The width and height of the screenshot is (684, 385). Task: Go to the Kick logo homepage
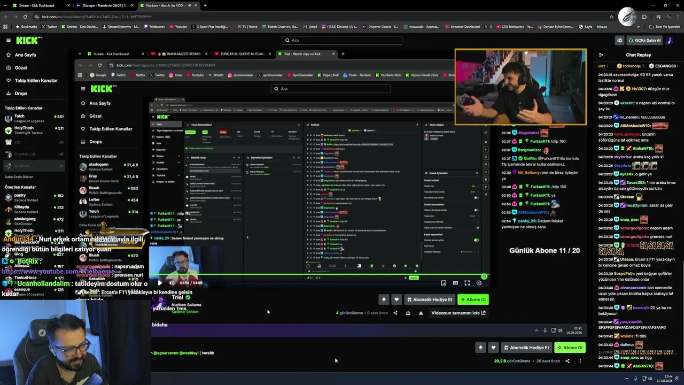(x=27, y=40)
